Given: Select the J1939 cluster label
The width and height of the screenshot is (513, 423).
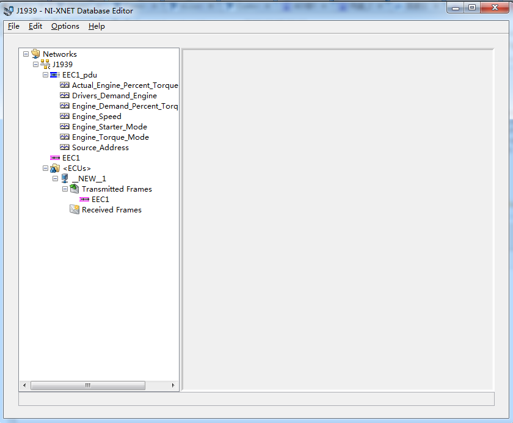Looking at the screenshot, I should coord(62,65).
